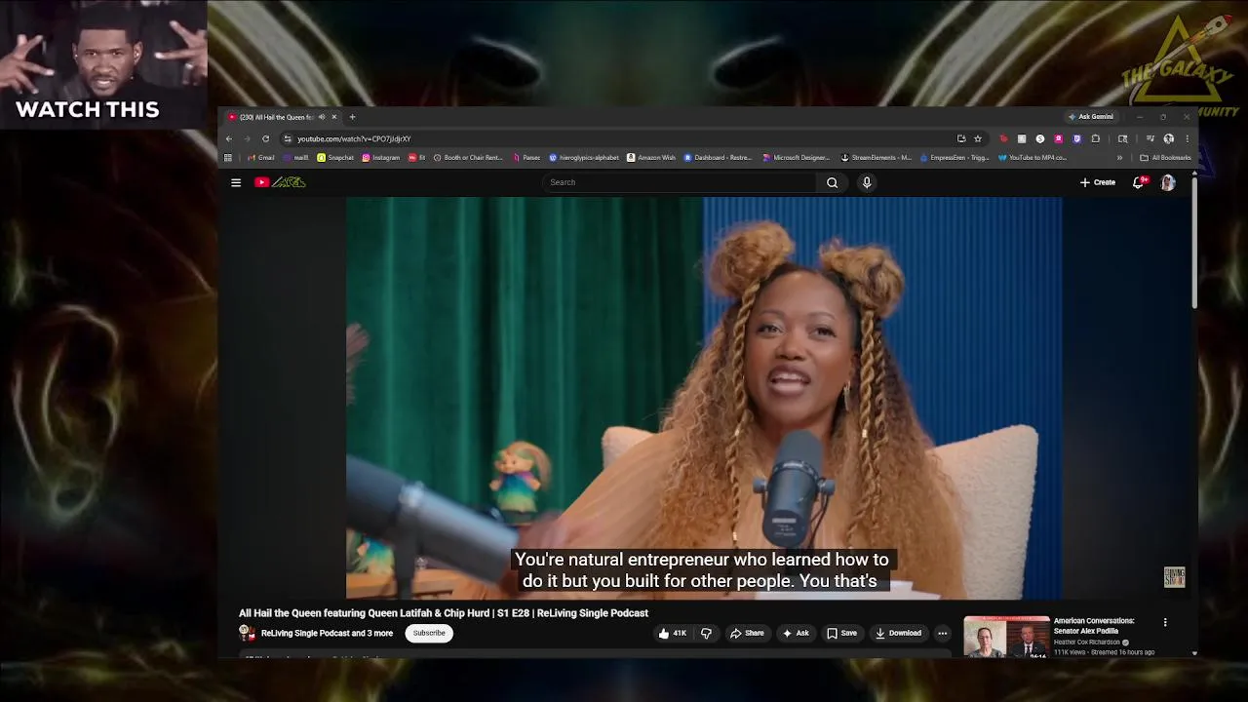1248x702 pixels.
Task: Open Twitch extension icon in toolbar
Action: click(x=1076, y=138)
